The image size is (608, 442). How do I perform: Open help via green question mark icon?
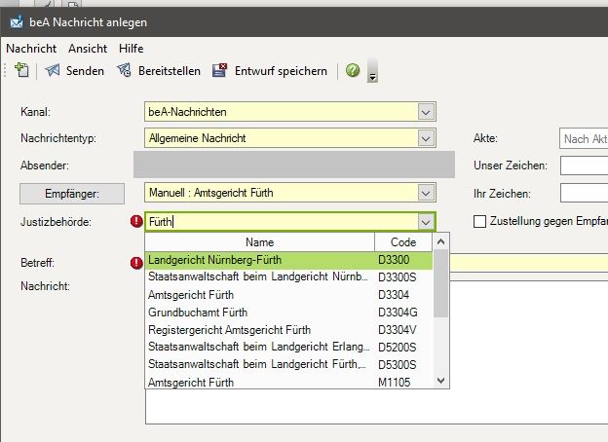click(353, 70)
